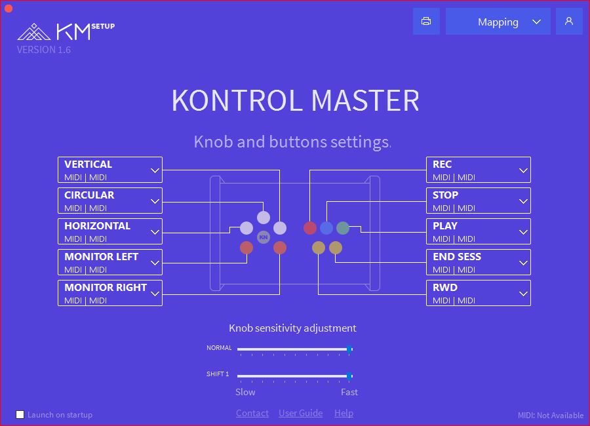
Task: Open the Help link
Action: click(x=344, y=413)
